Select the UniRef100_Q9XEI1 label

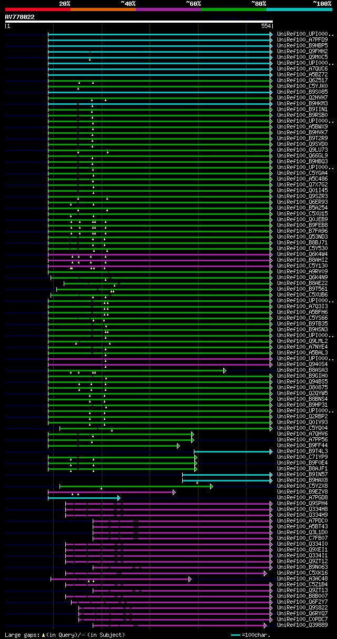(302, 549)
